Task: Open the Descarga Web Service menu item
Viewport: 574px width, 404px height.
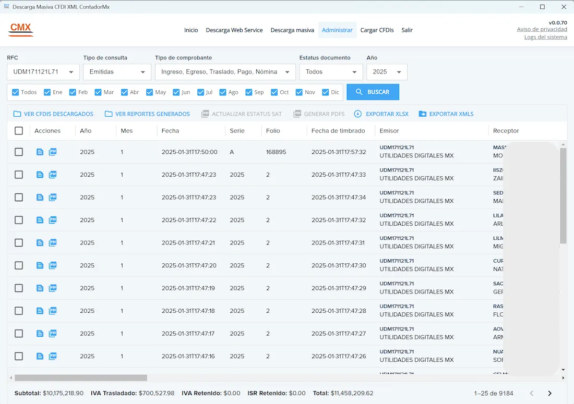Action: click(x=234, y=30)
